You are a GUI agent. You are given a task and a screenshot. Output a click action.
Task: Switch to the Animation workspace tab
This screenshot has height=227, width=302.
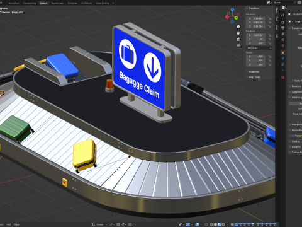(14, 3)
